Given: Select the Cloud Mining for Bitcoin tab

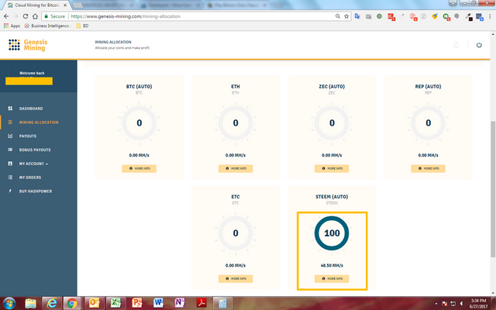Looking at the screenshot, I should (x=37, y=5).
